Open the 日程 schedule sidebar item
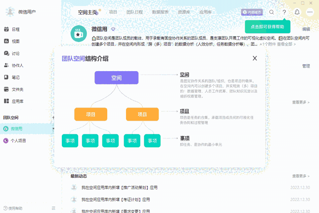 point(12,29)
